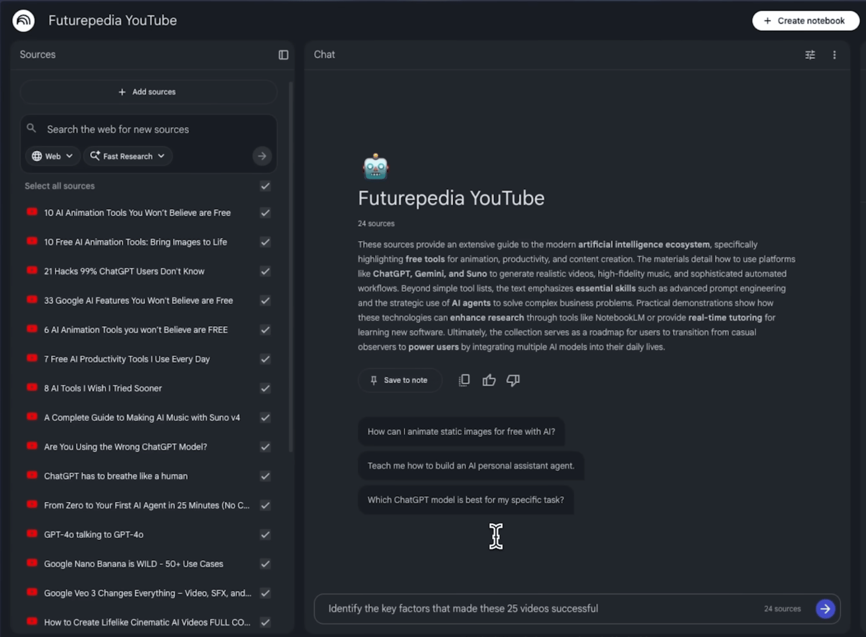Click YouTube icon for '10 Free AI Animation Tools'
Image resolution: width=866 pixels, height=637 pixels.
point(32,241)
